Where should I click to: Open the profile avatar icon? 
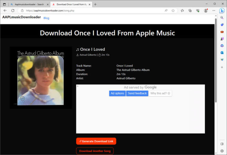click(x=206, y=10)
